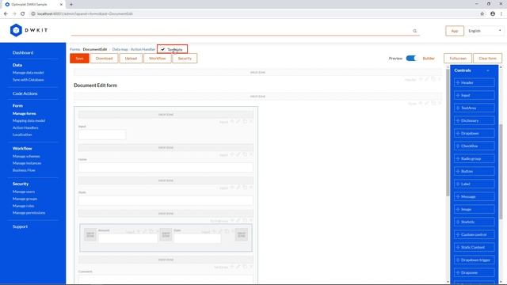Viewport: 507px width, 285px height.
Task: Open Code Actions in sidebar
Action: pyautogui.click(x=25, y=93)
